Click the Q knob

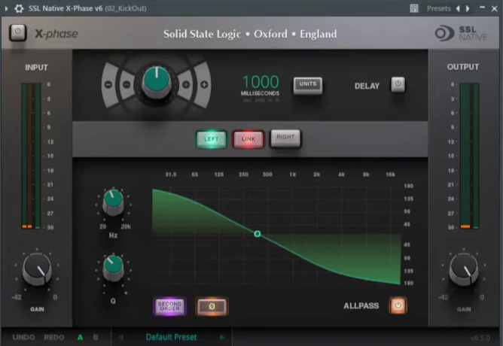click(113, 268)
